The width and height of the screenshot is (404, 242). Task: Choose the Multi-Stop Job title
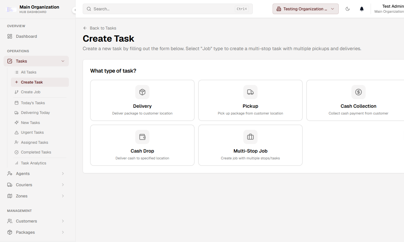(250, 151)
